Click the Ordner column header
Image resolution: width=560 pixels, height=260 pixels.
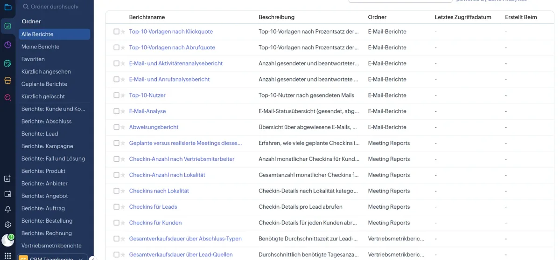point(377,17)
